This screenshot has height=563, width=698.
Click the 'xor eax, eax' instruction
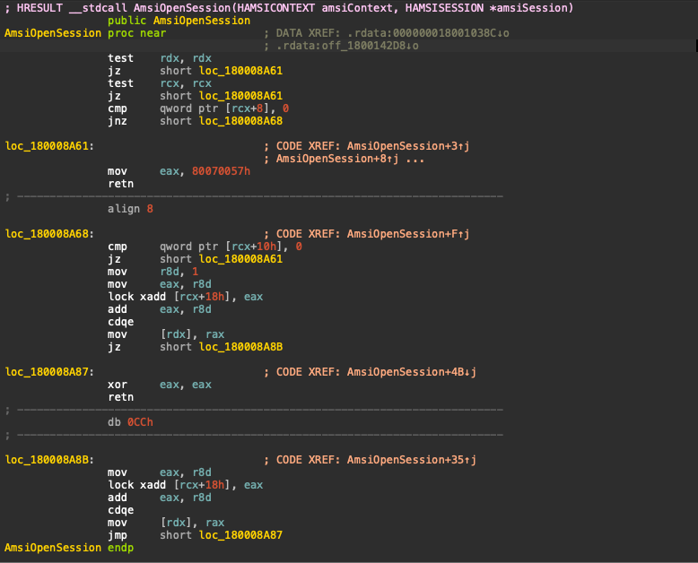[160, 385]
